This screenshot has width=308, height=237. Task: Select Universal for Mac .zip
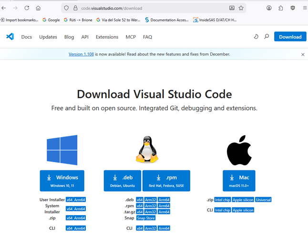[263, 200]
